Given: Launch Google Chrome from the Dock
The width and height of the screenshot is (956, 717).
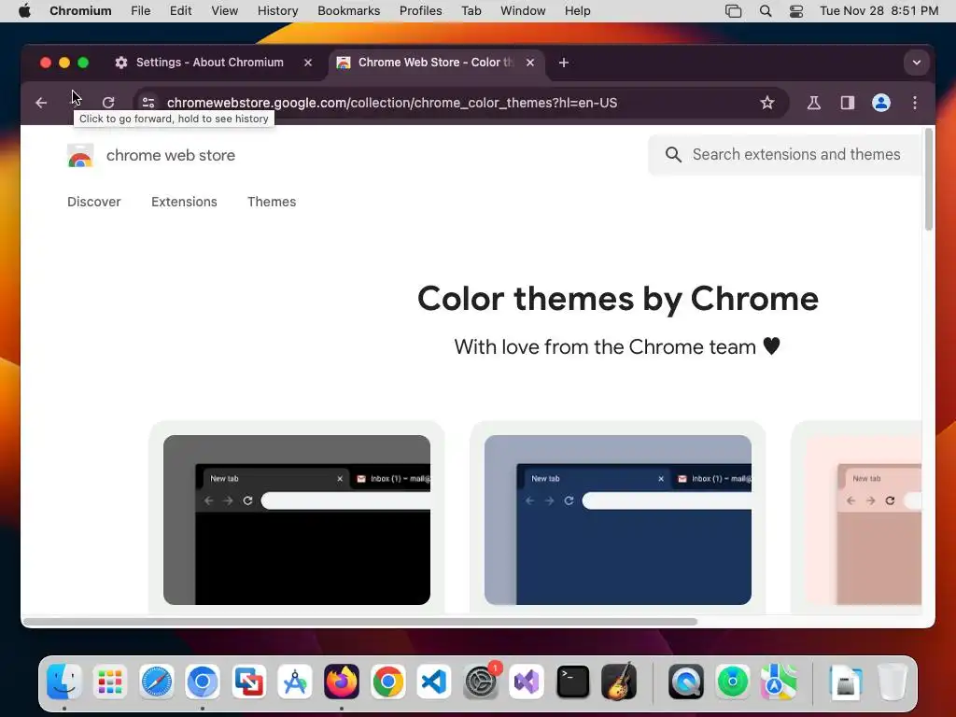Looking at the screenshot, I should click(x=387, y=682).
